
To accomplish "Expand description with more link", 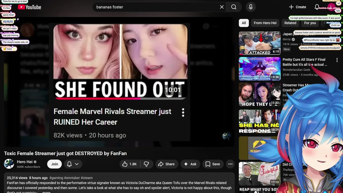I will click(x=46, y=192).
